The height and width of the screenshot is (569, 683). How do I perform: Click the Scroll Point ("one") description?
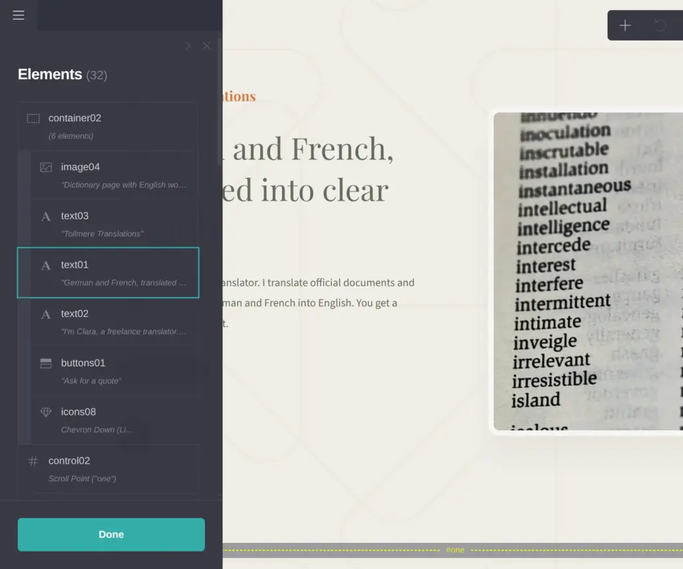(82, 478)
